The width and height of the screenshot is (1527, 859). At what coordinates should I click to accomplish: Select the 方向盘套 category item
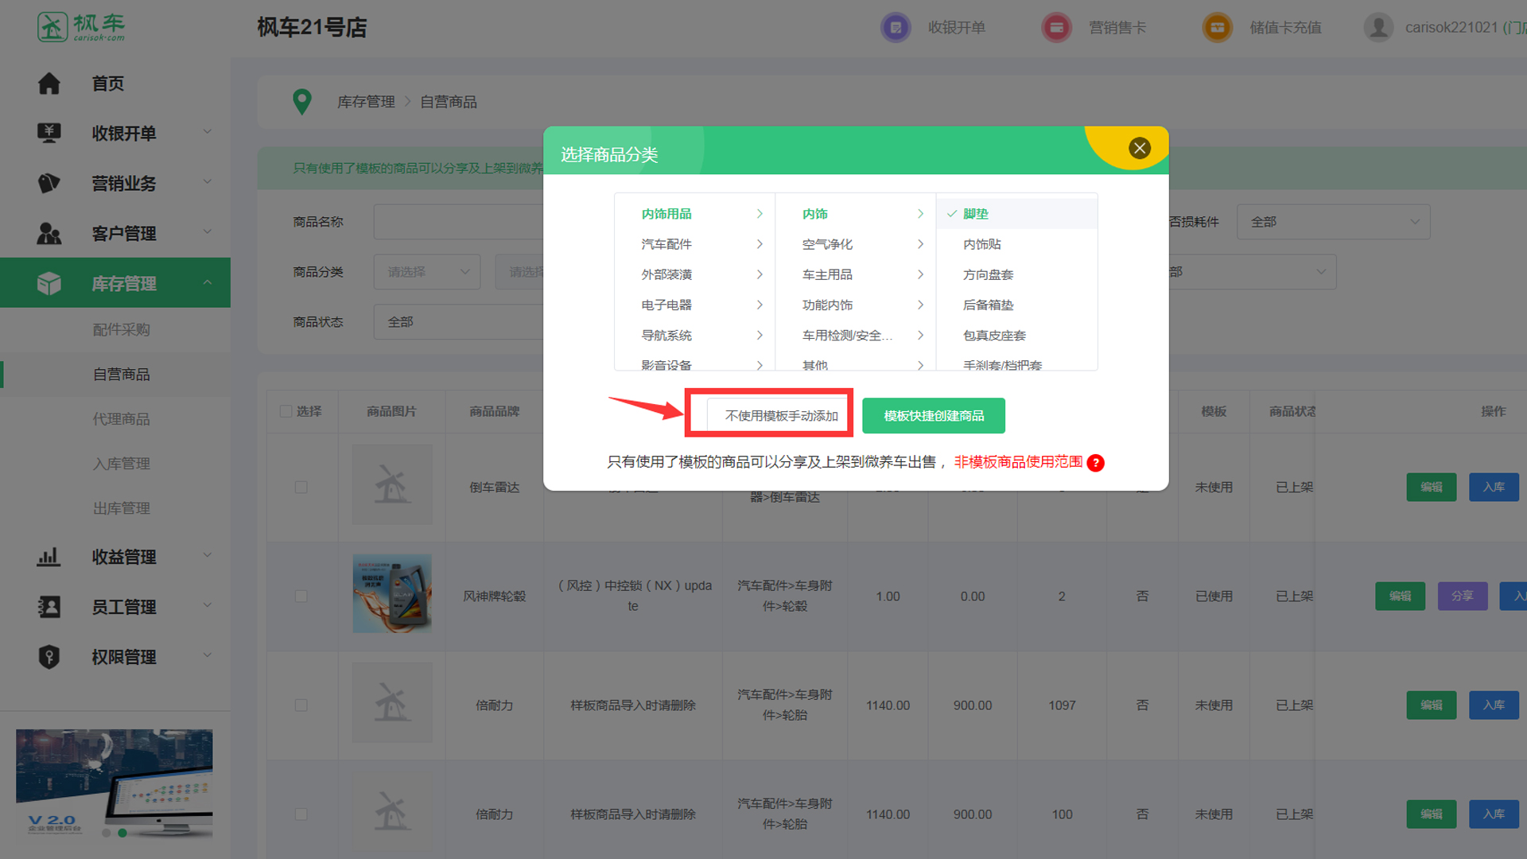pos(988,274)
